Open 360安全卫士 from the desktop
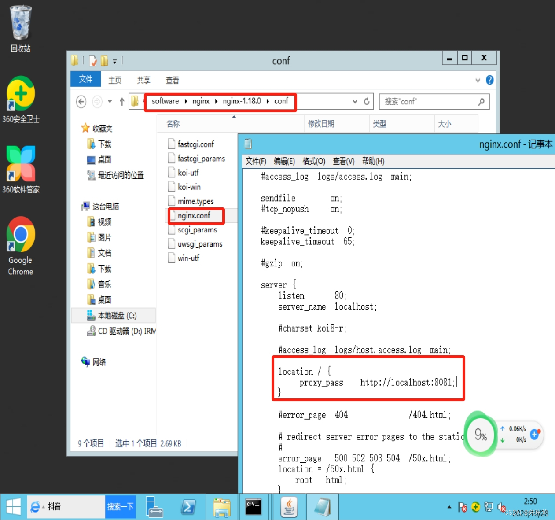 pos(20,95)
